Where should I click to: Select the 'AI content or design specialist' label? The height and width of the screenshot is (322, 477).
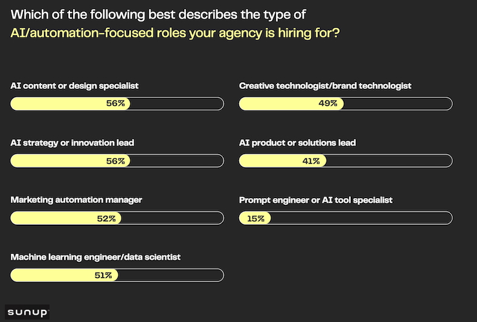(x=74, y=86)
